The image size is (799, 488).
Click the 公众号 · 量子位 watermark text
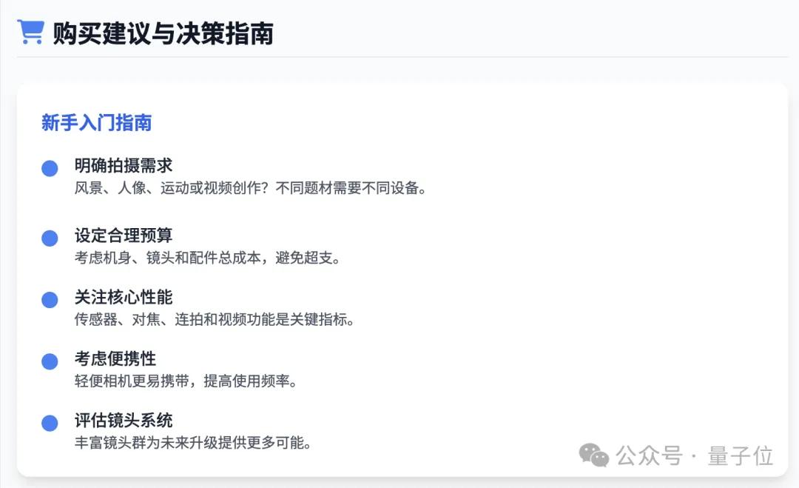(x=695, y=455)
